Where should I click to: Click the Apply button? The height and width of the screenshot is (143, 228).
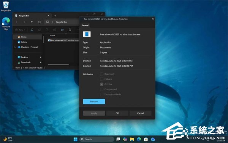94,113
